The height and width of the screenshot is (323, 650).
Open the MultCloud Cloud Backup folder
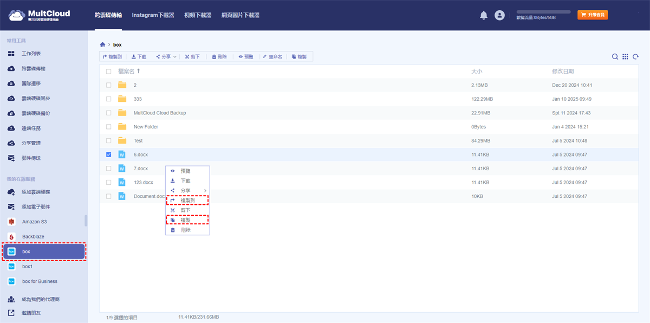coord(159,113)
